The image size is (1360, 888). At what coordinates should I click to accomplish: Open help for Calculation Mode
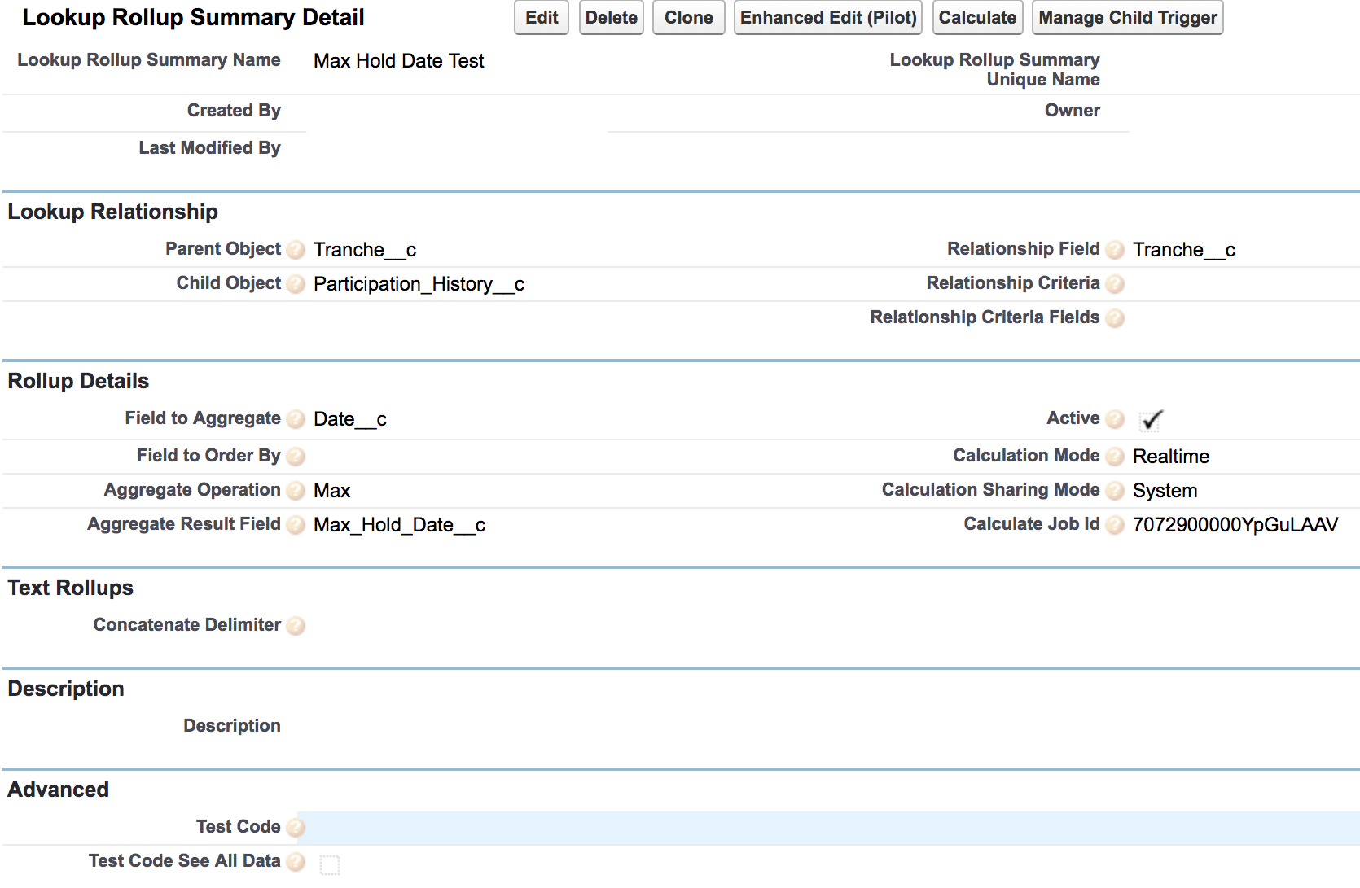1115,457
